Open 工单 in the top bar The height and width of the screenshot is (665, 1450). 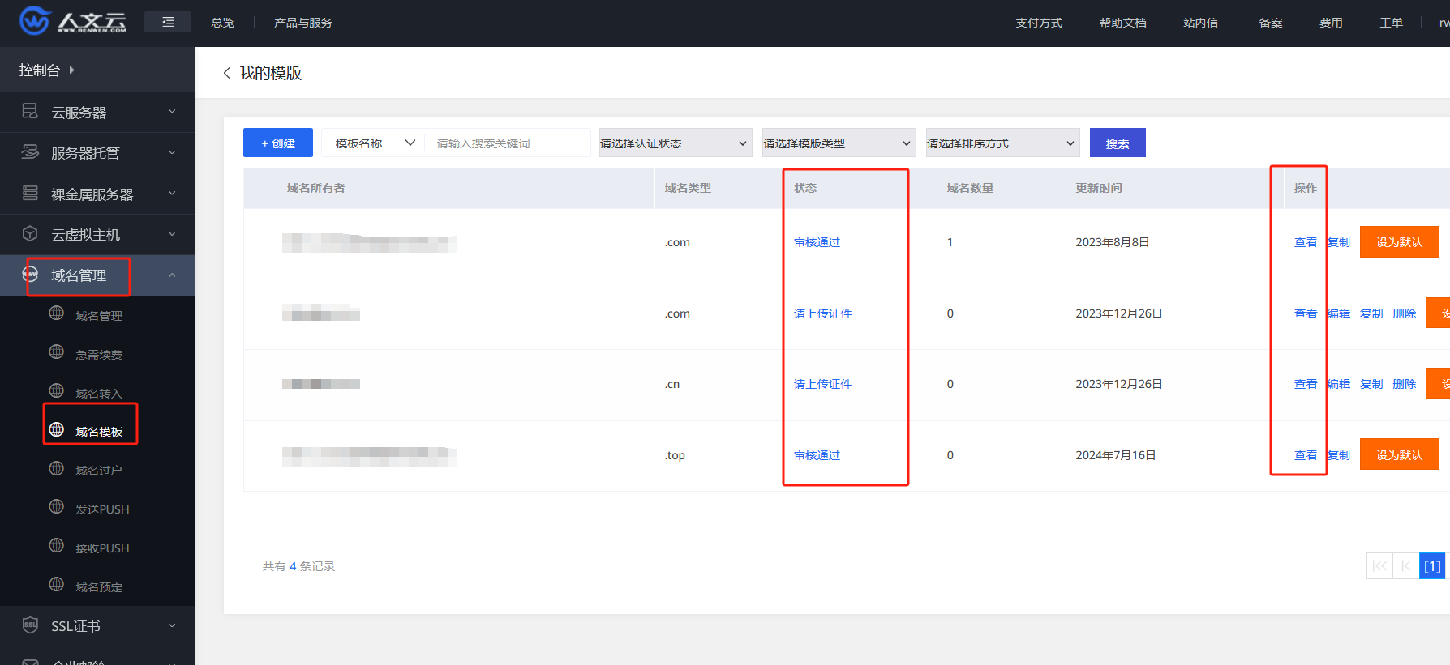[1392, 23]
